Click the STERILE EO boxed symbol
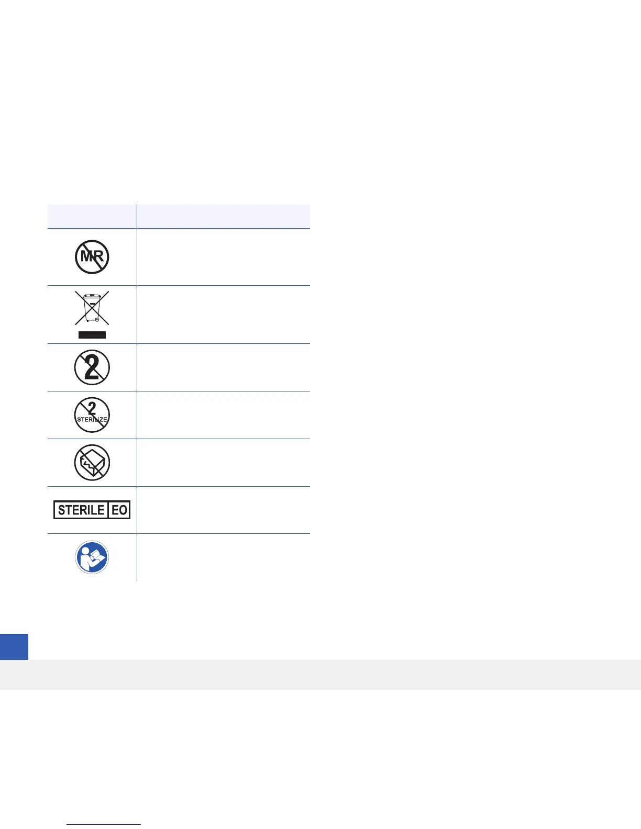Viewport: 641px width, 829px height. click(x=92, y=510)
